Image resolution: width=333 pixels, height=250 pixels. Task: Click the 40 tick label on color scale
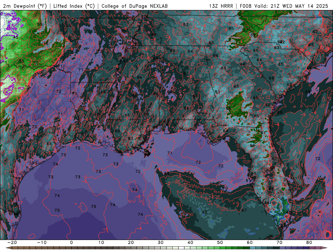pos(190,242)
